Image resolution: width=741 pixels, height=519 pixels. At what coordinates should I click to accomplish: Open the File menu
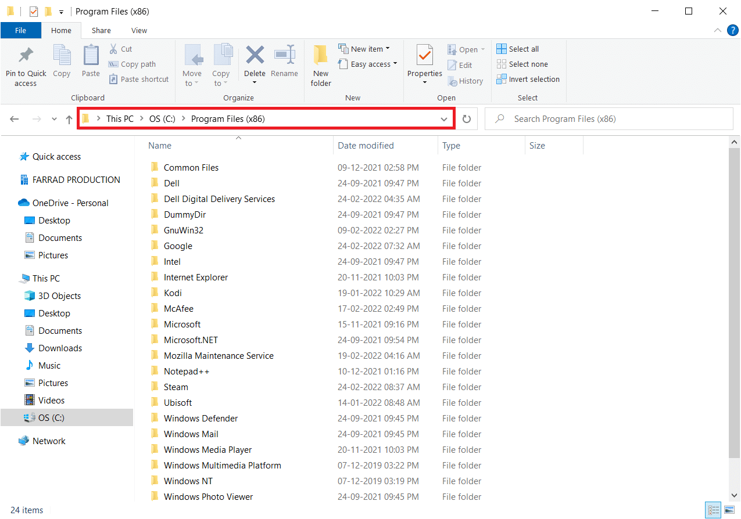tap(20, 30)
